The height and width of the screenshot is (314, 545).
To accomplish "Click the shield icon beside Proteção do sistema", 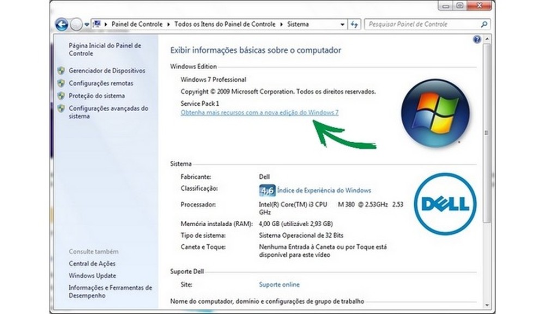I will point(62,96).
